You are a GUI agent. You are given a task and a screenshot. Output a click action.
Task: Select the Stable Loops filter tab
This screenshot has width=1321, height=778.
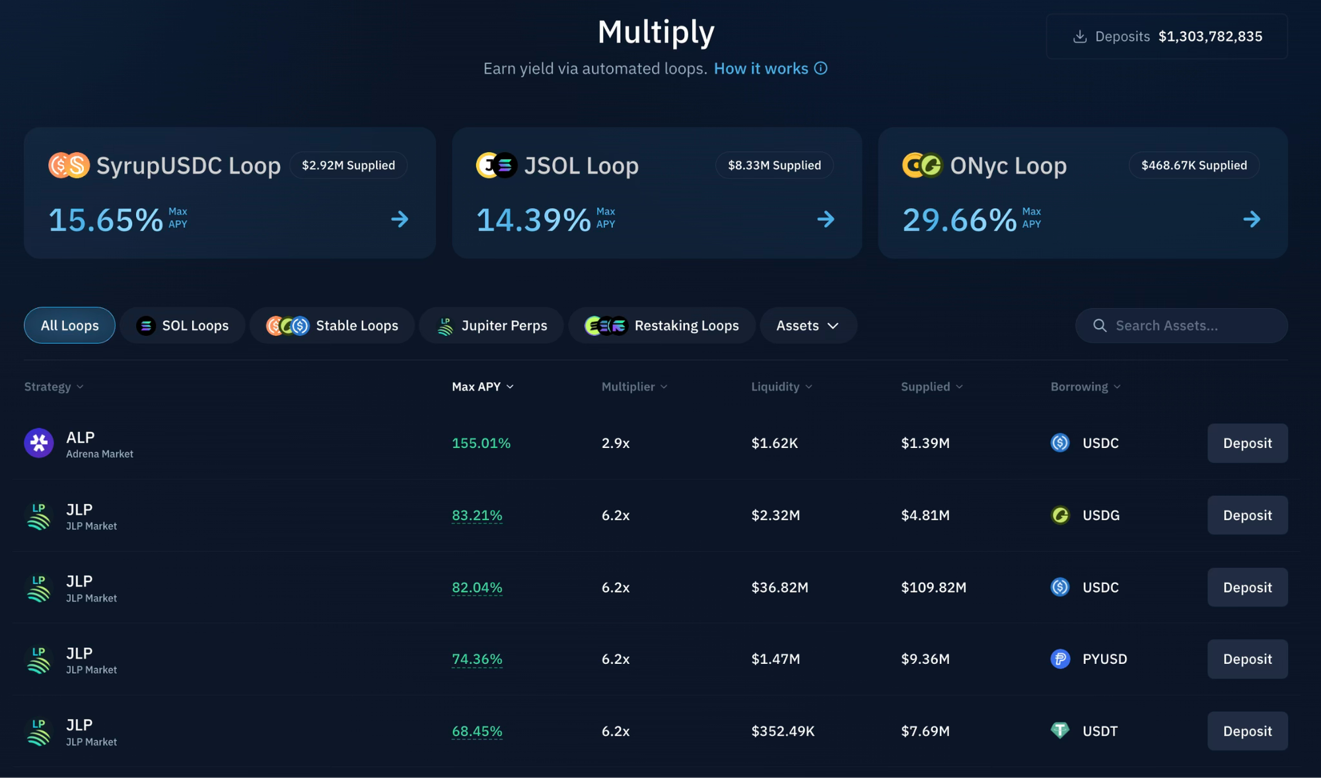coord(332,325)
